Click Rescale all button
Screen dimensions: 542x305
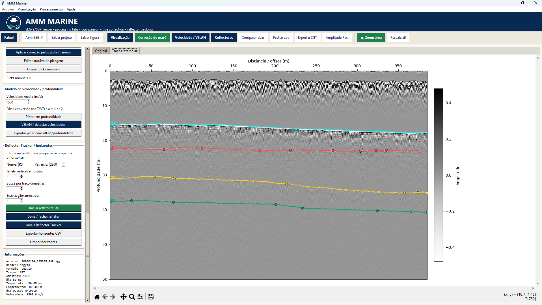tap(398, 38)
